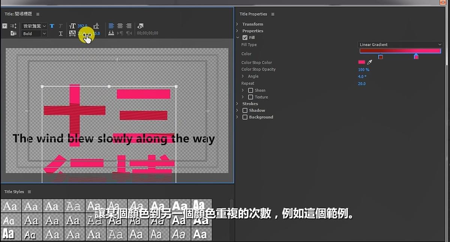Expand the Sheen options

click(x=243, y=91)
